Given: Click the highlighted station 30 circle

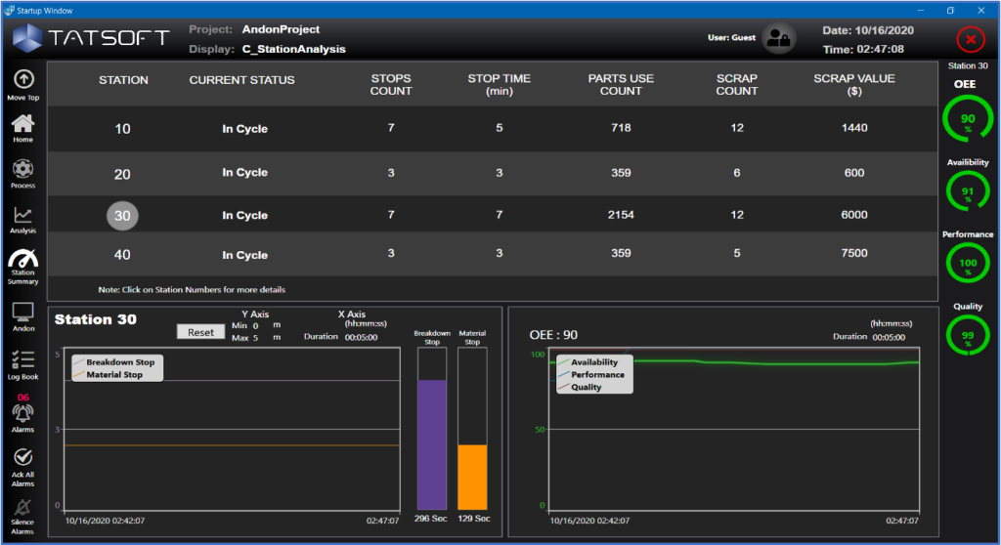Looking at the screenshot, I should coord(123,216).
